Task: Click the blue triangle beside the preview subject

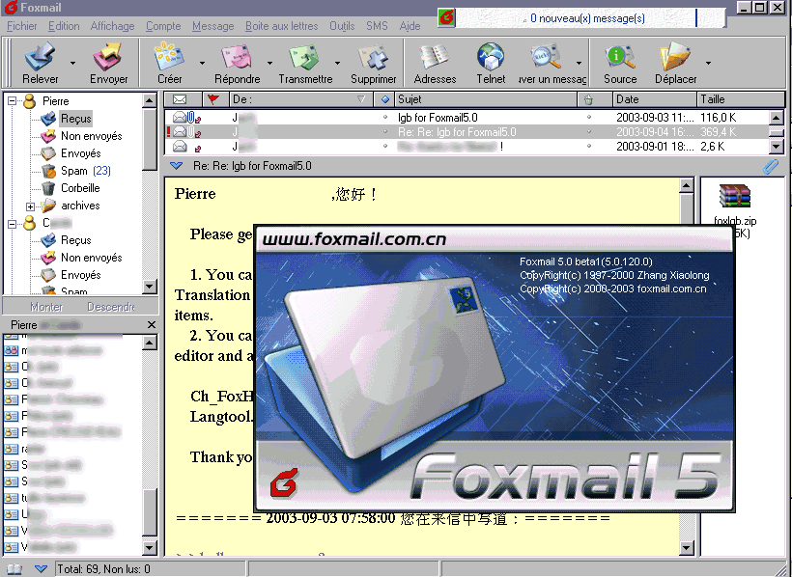Action: 177,166
